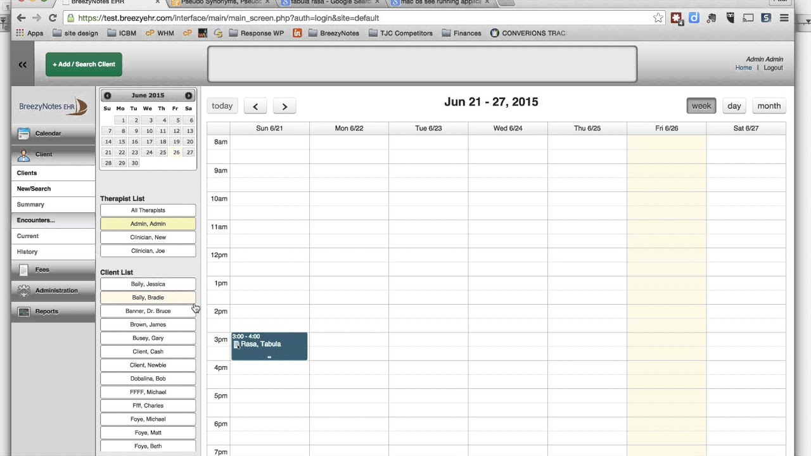The width and height of the screenshot is (811, 456).
Task: Click the note icon on Rasa, Tabula appointment
Action: (237, 345)
